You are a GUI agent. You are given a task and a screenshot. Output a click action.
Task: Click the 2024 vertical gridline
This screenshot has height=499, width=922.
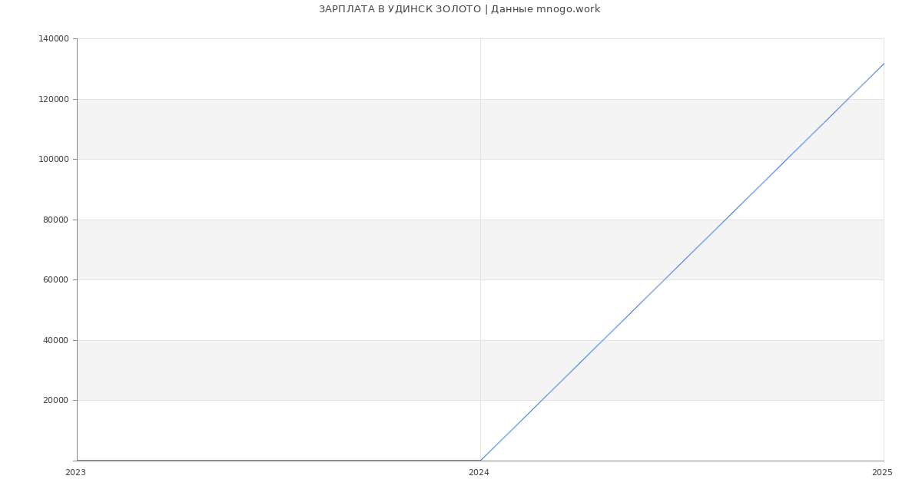click(x=480, y=230)
